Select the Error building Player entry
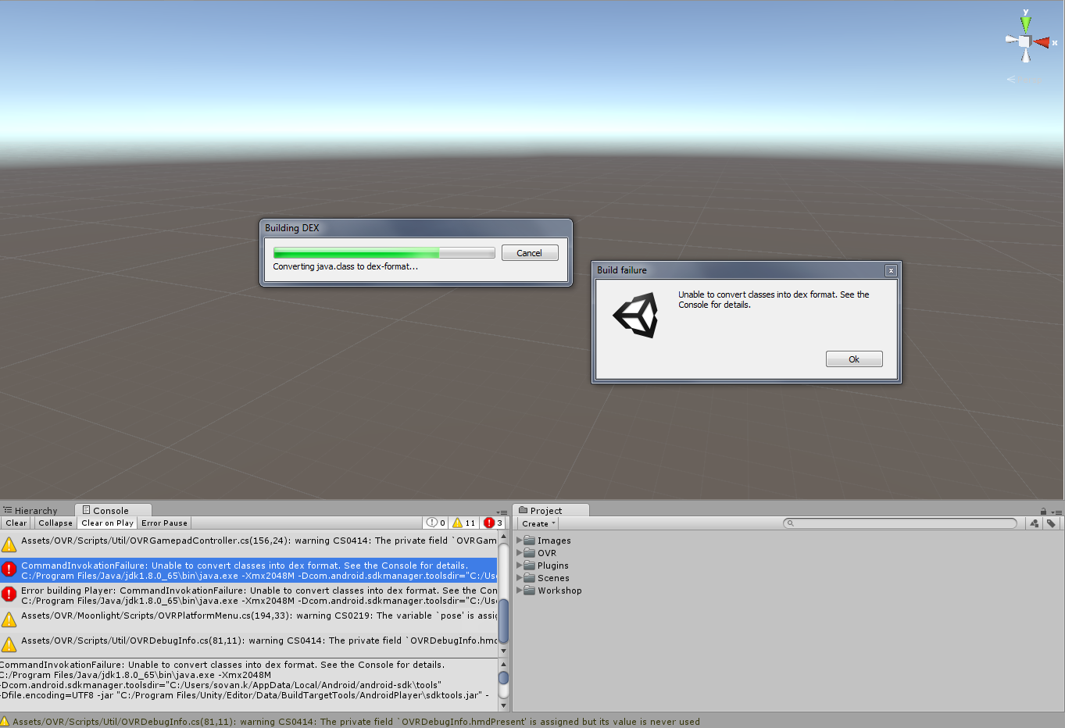This screenshot has width=1065, height=728. tap(248, 594)
